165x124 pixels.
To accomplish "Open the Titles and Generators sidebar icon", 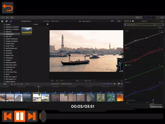I will (x=11, y=21).
